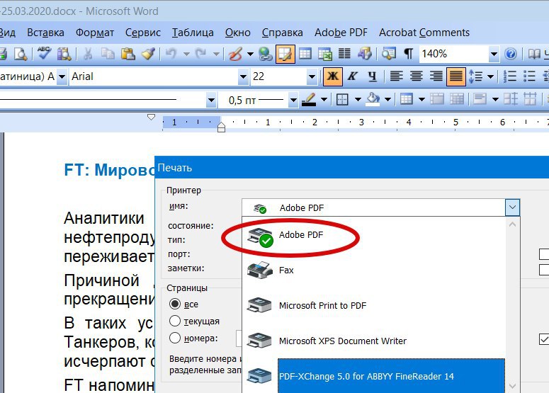Click the shading fill color bucket
Image resolution: width=549 pixels, height=393 pixels.
373,99
